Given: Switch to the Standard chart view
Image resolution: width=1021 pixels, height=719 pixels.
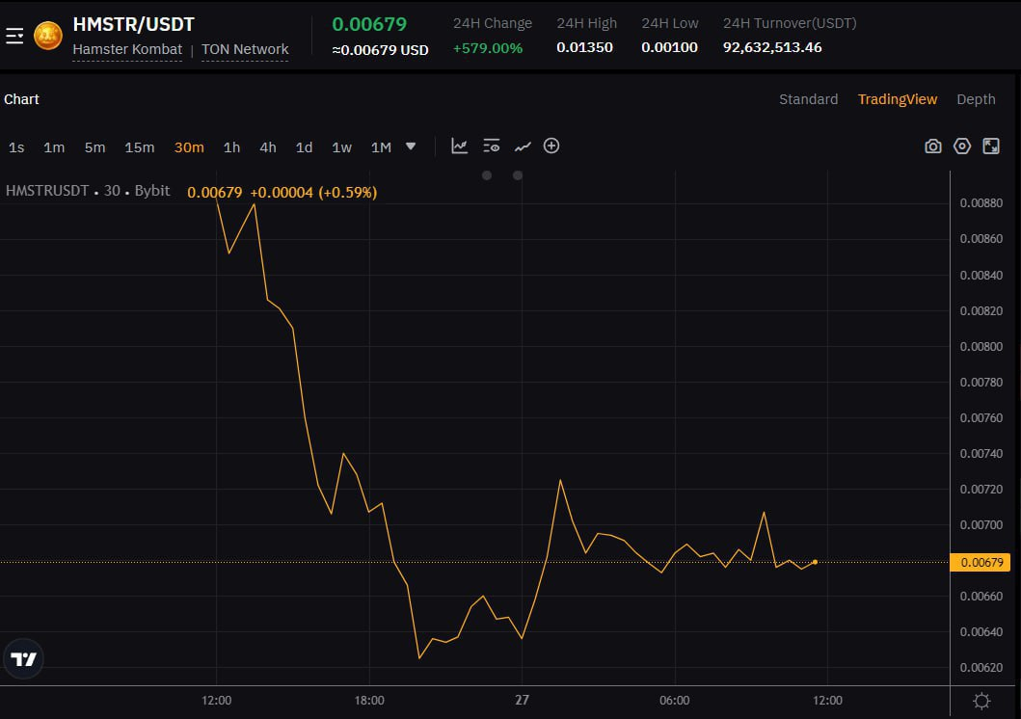Looking at the screenshot, I should pyautogui.click(x=808, y=99).
